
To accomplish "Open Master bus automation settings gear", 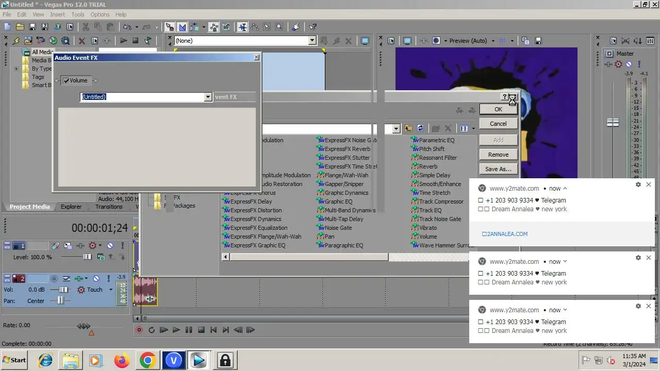I will pyautogui.click(x=618, y=64).
